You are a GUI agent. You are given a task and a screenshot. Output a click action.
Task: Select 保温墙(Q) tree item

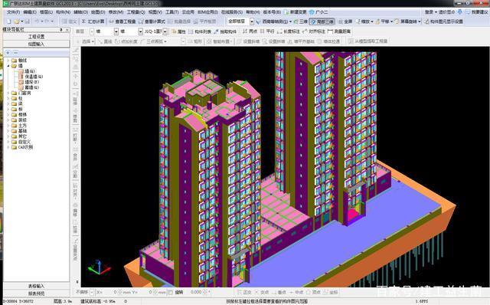point(34,77)
